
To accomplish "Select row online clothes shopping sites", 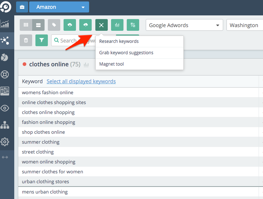I will pyautogui.click(x=138, y=103).
